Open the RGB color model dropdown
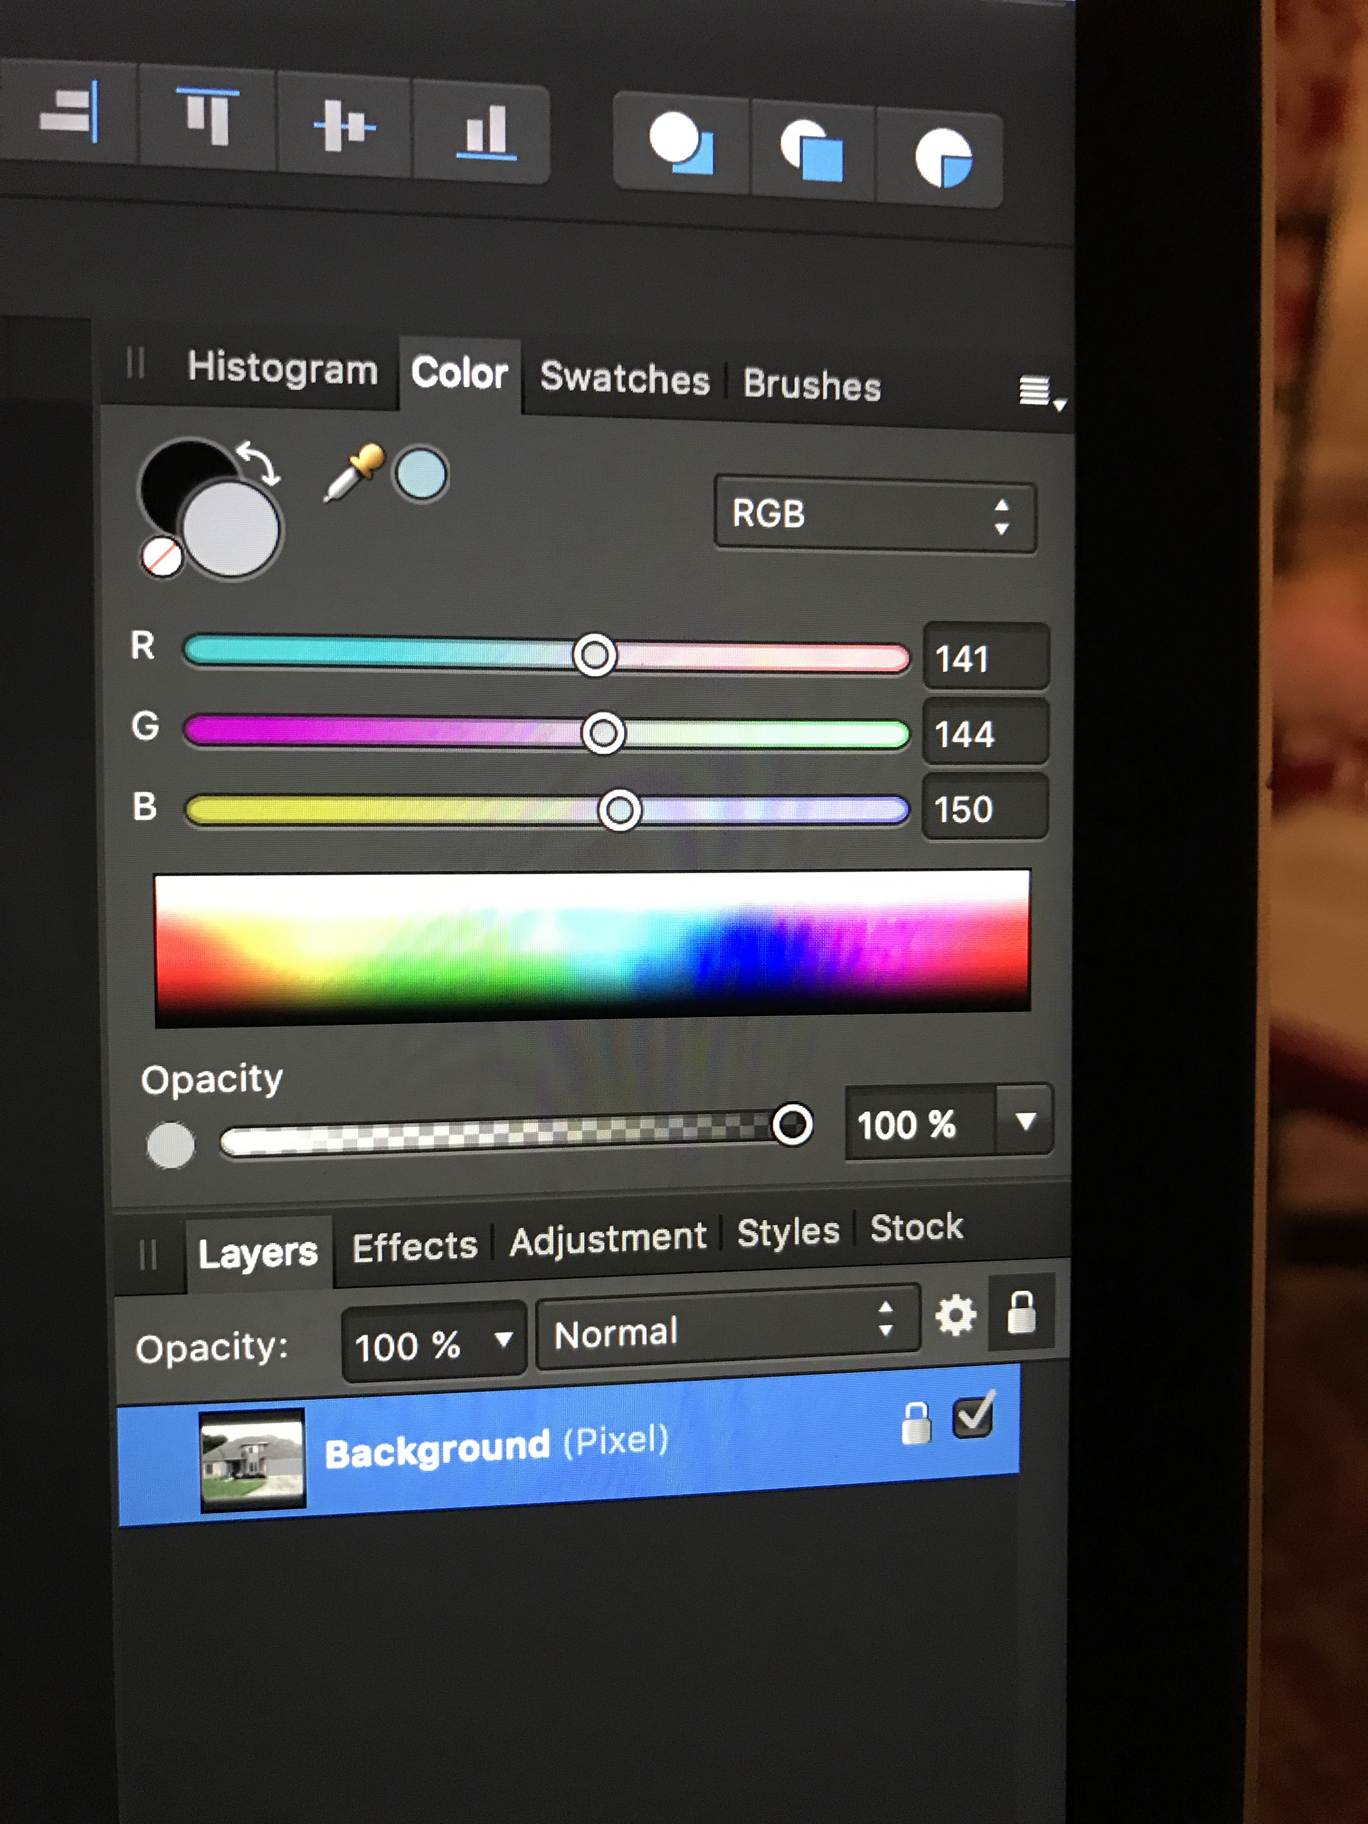 874,515
